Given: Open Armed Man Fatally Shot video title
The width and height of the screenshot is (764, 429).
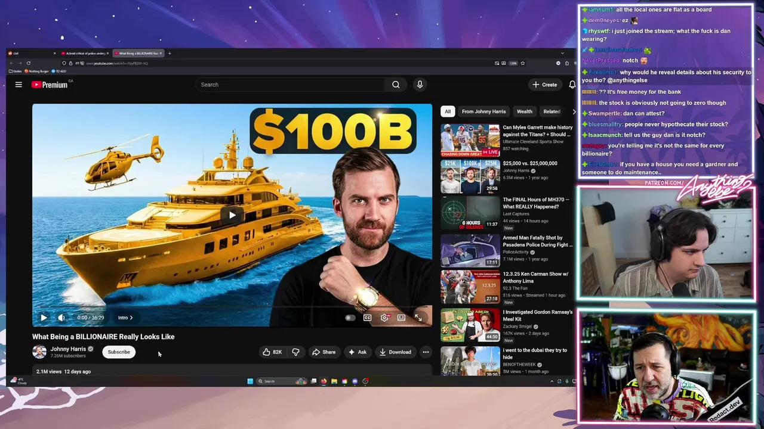Looking at the screenshot, I should coord(537,241).
